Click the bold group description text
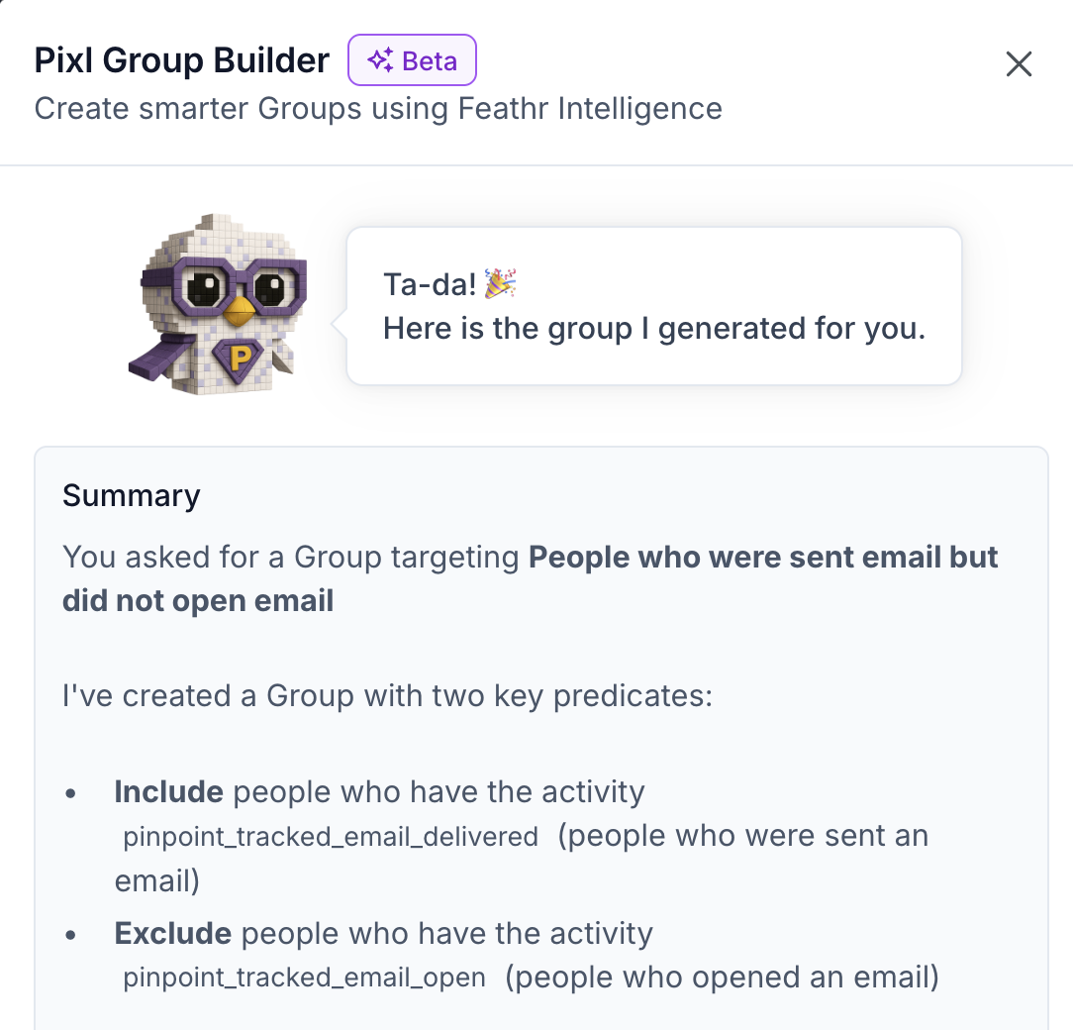This screenshot has width=1073, height=1030. (x=762, y=557)
